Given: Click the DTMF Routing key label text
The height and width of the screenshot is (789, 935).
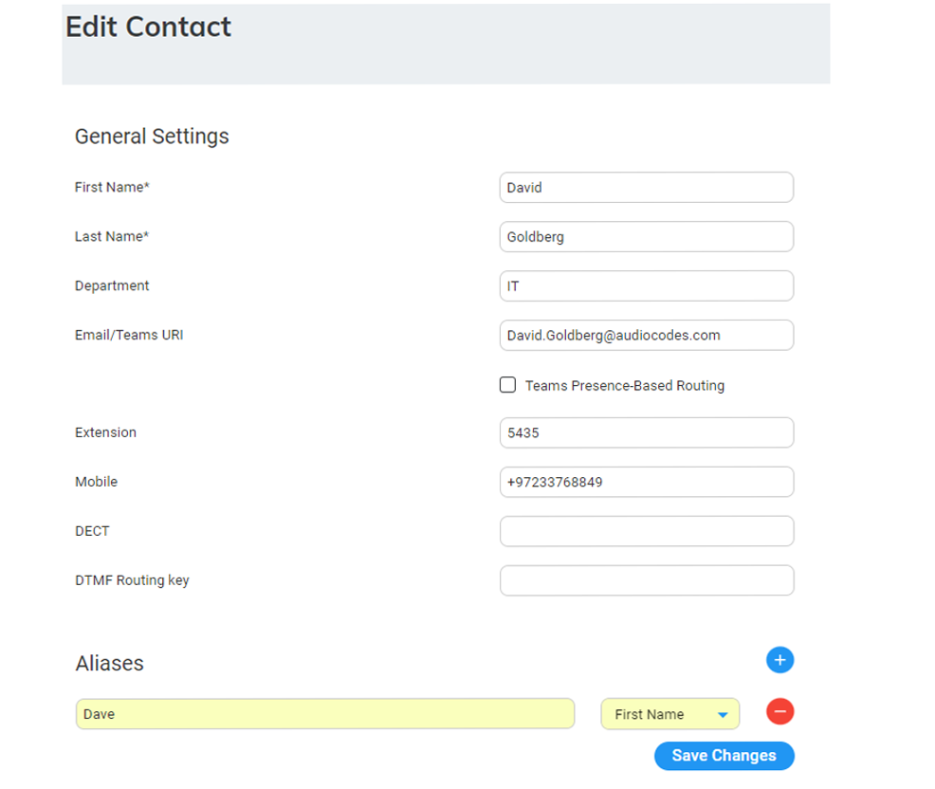Looking at the screenshot, I should point(132,580).
